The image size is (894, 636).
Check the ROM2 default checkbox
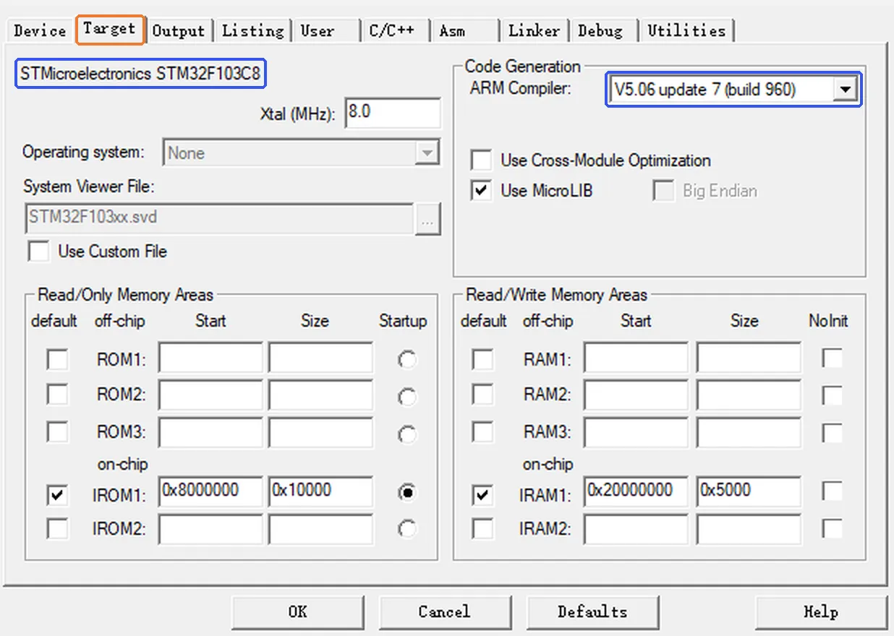57,395
